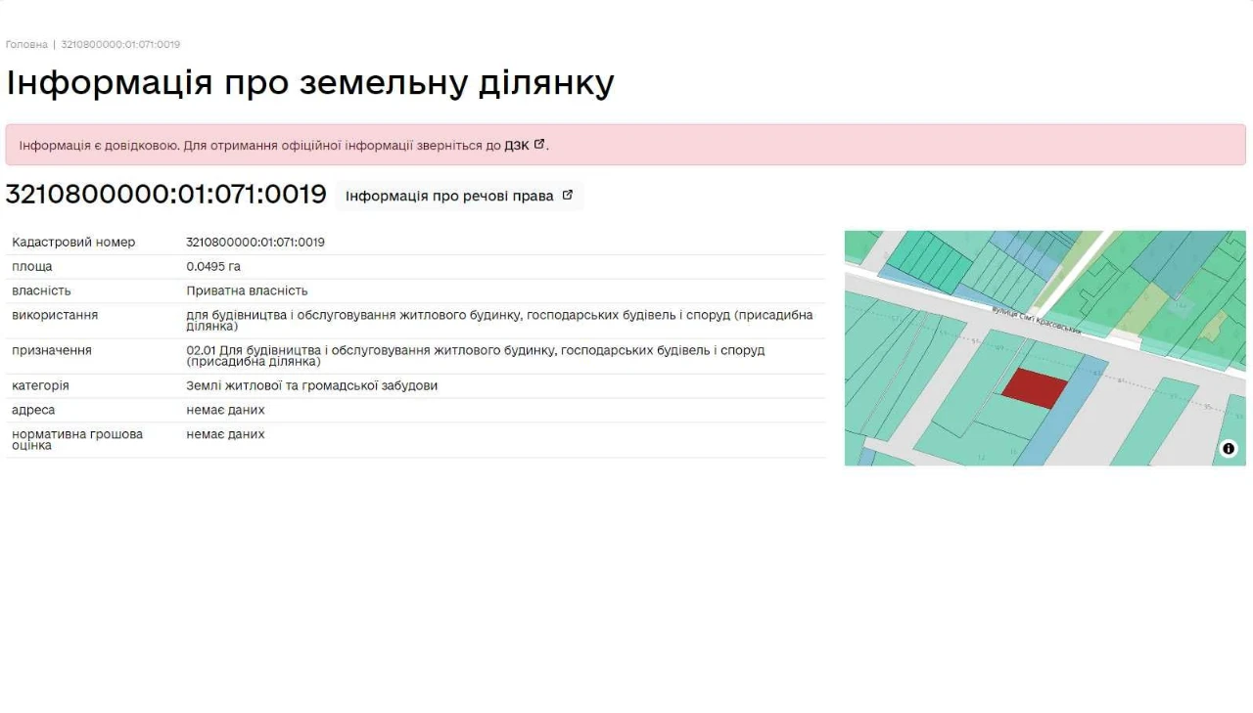This screenshot has height=713, width=1253.
Task: Click Землі житлової та громадської забудови value
Action: coord(312,386)
